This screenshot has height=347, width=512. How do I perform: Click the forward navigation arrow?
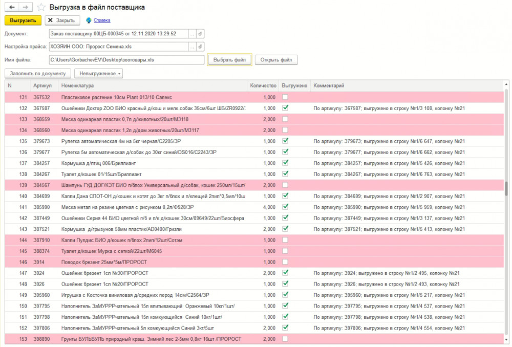coord(26,7)
